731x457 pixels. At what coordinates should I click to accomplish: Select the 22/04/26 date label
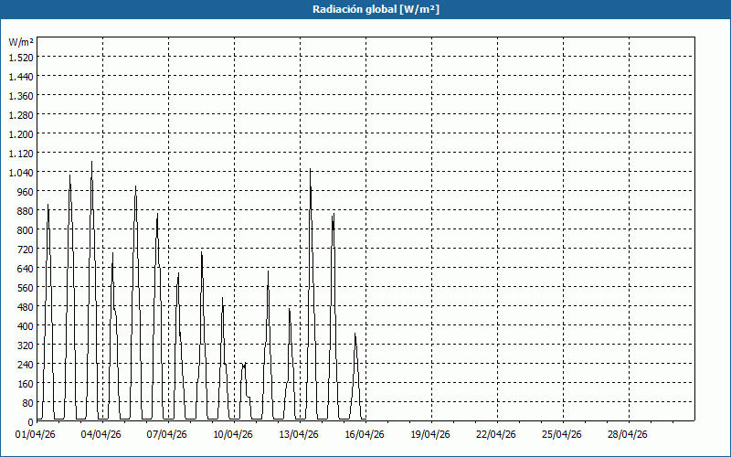pyautogui.click(x=496, y=434)
